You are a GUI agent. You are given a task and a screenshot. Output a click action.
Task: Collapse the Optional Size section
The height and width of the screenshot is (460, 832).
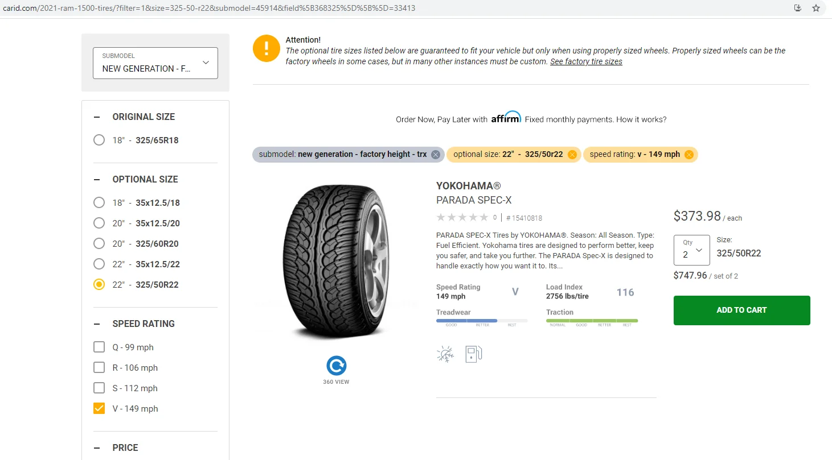pyautogui.click(x=97, y=180)
